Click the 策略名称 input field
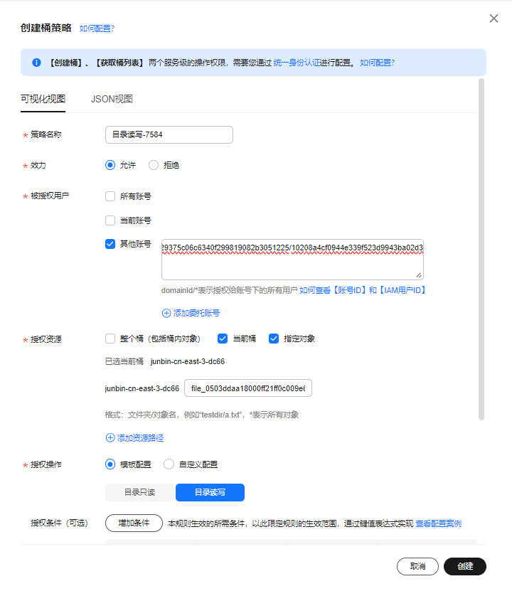 click(169, 135)
